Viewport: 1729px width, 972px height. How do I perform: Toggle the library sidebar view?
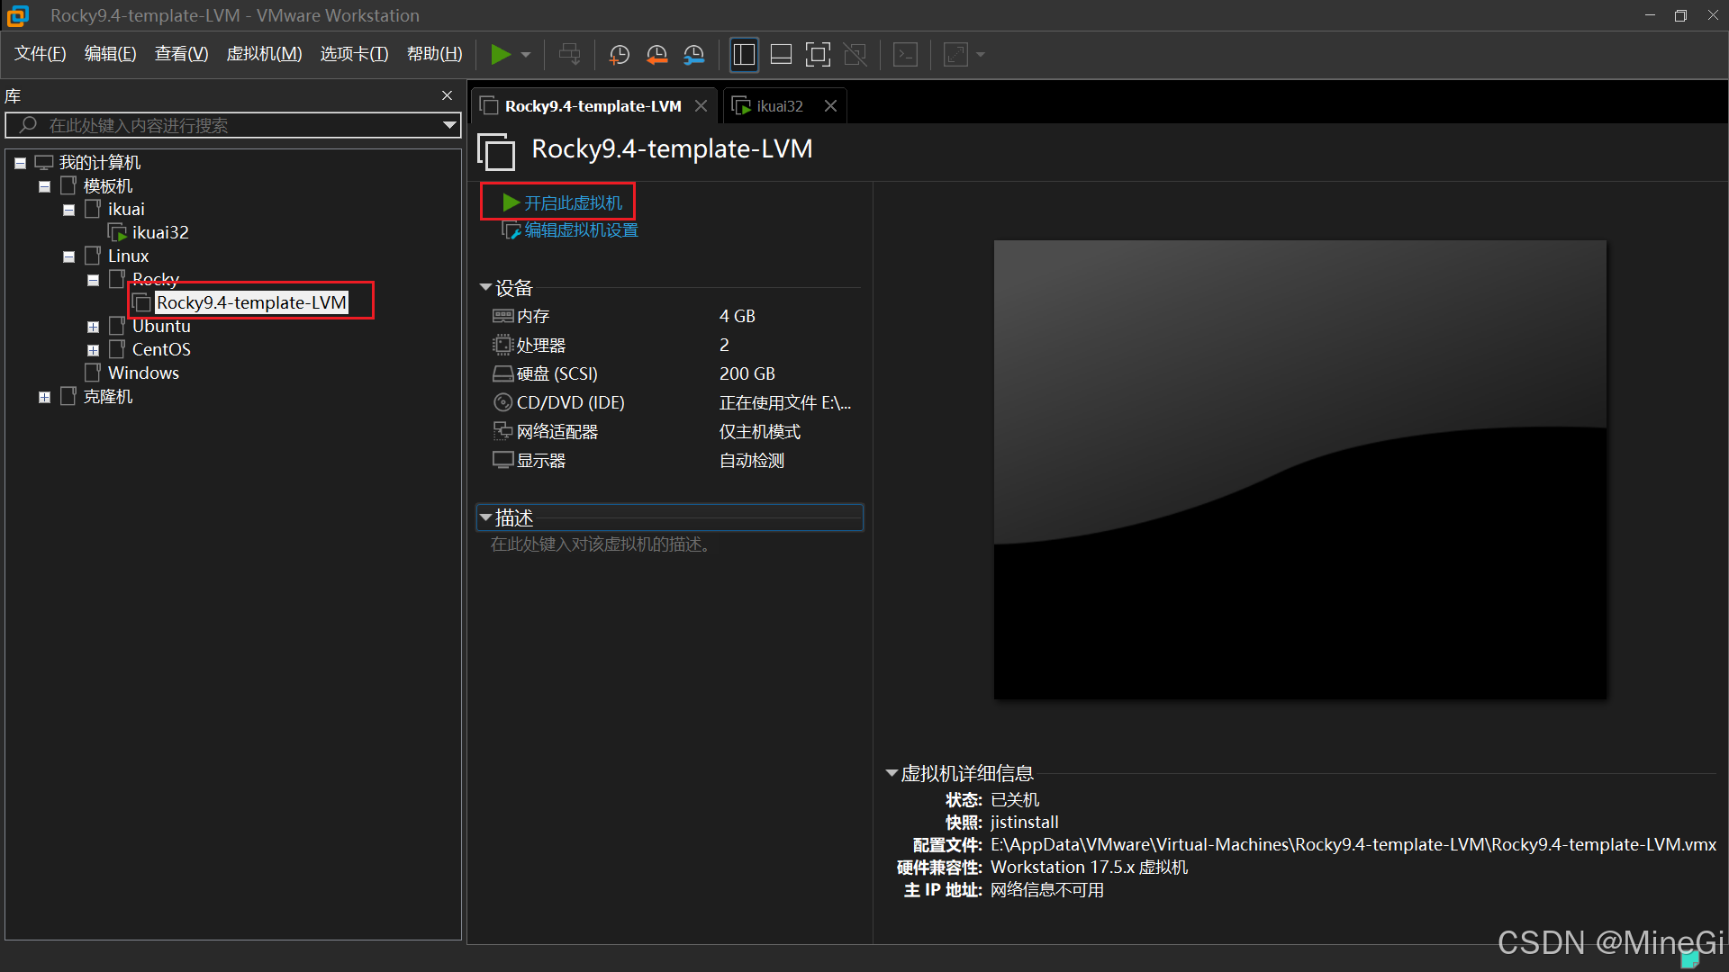[x=744, y=55]
